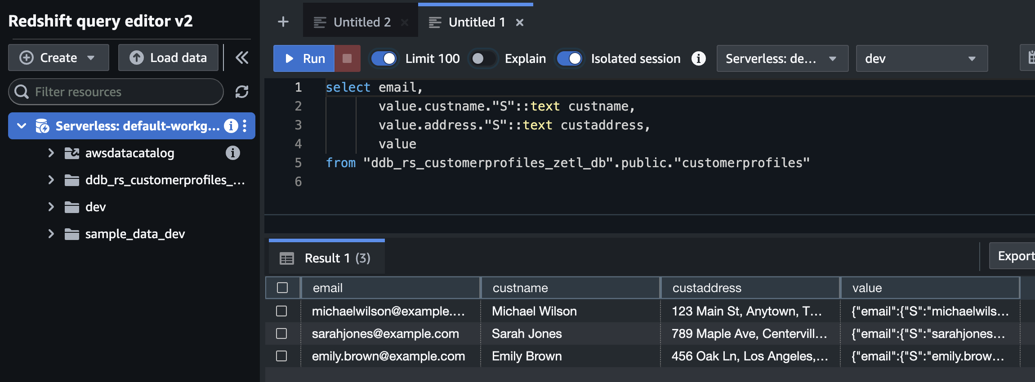Stop the running query
Viewport: 1035px width, 382px height.
point(347,58)
